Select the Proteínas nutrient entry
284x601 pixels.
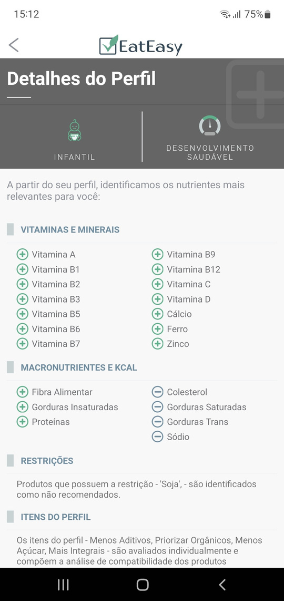click(x=43, y=422)
